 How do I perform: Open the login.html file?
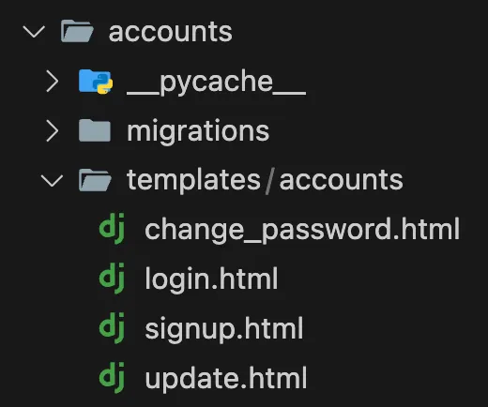pos(211,279)
